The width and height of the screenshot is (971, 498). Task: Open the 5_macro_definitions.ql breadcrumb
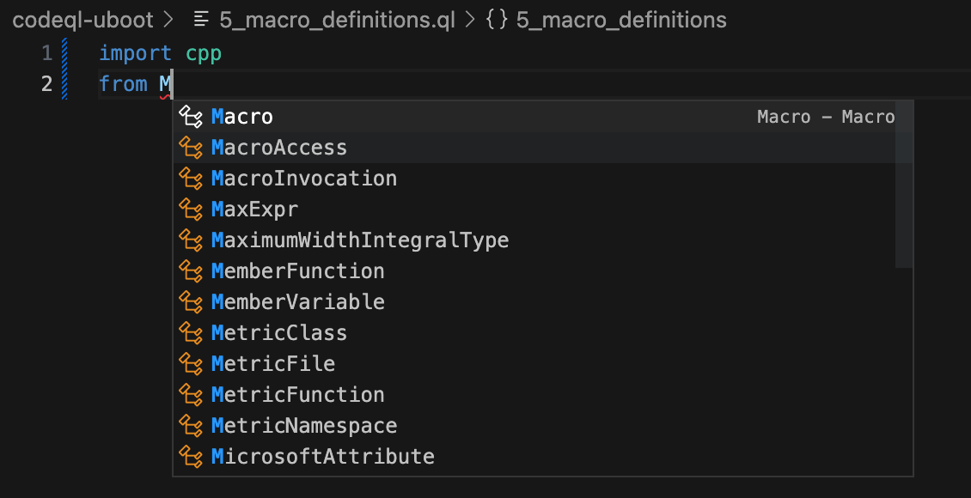(337, 20)
